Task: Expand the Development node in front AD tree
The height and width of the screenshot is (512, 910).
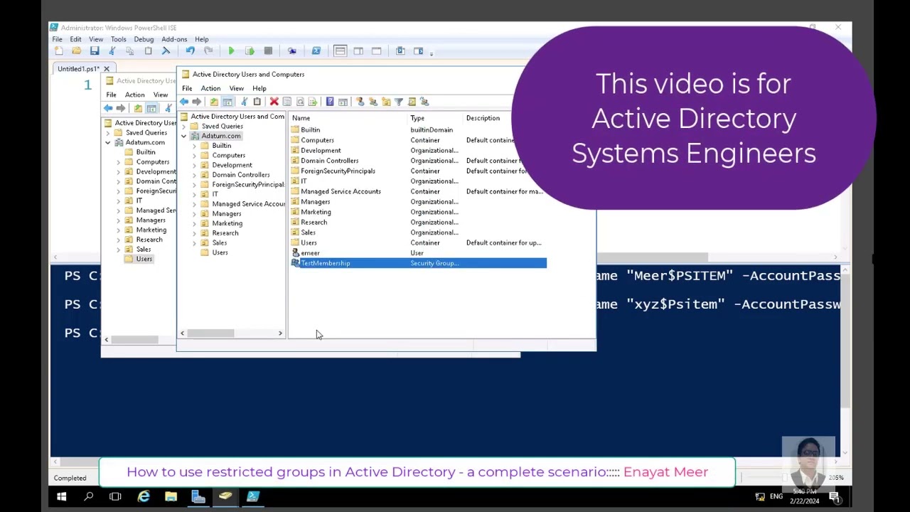Action: tap(195, 165)
